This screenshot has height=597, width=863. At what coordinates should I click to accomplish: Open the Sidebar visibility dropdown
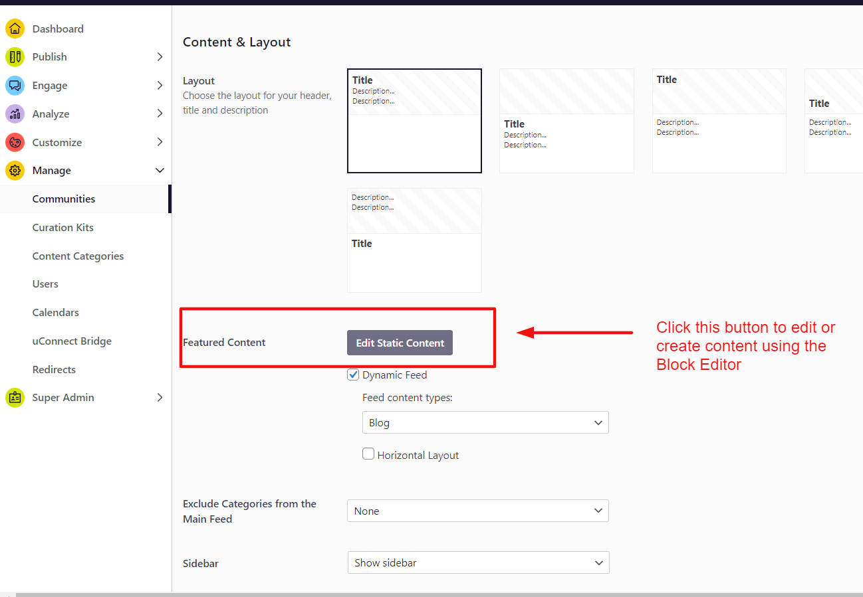tap(478, 563)
